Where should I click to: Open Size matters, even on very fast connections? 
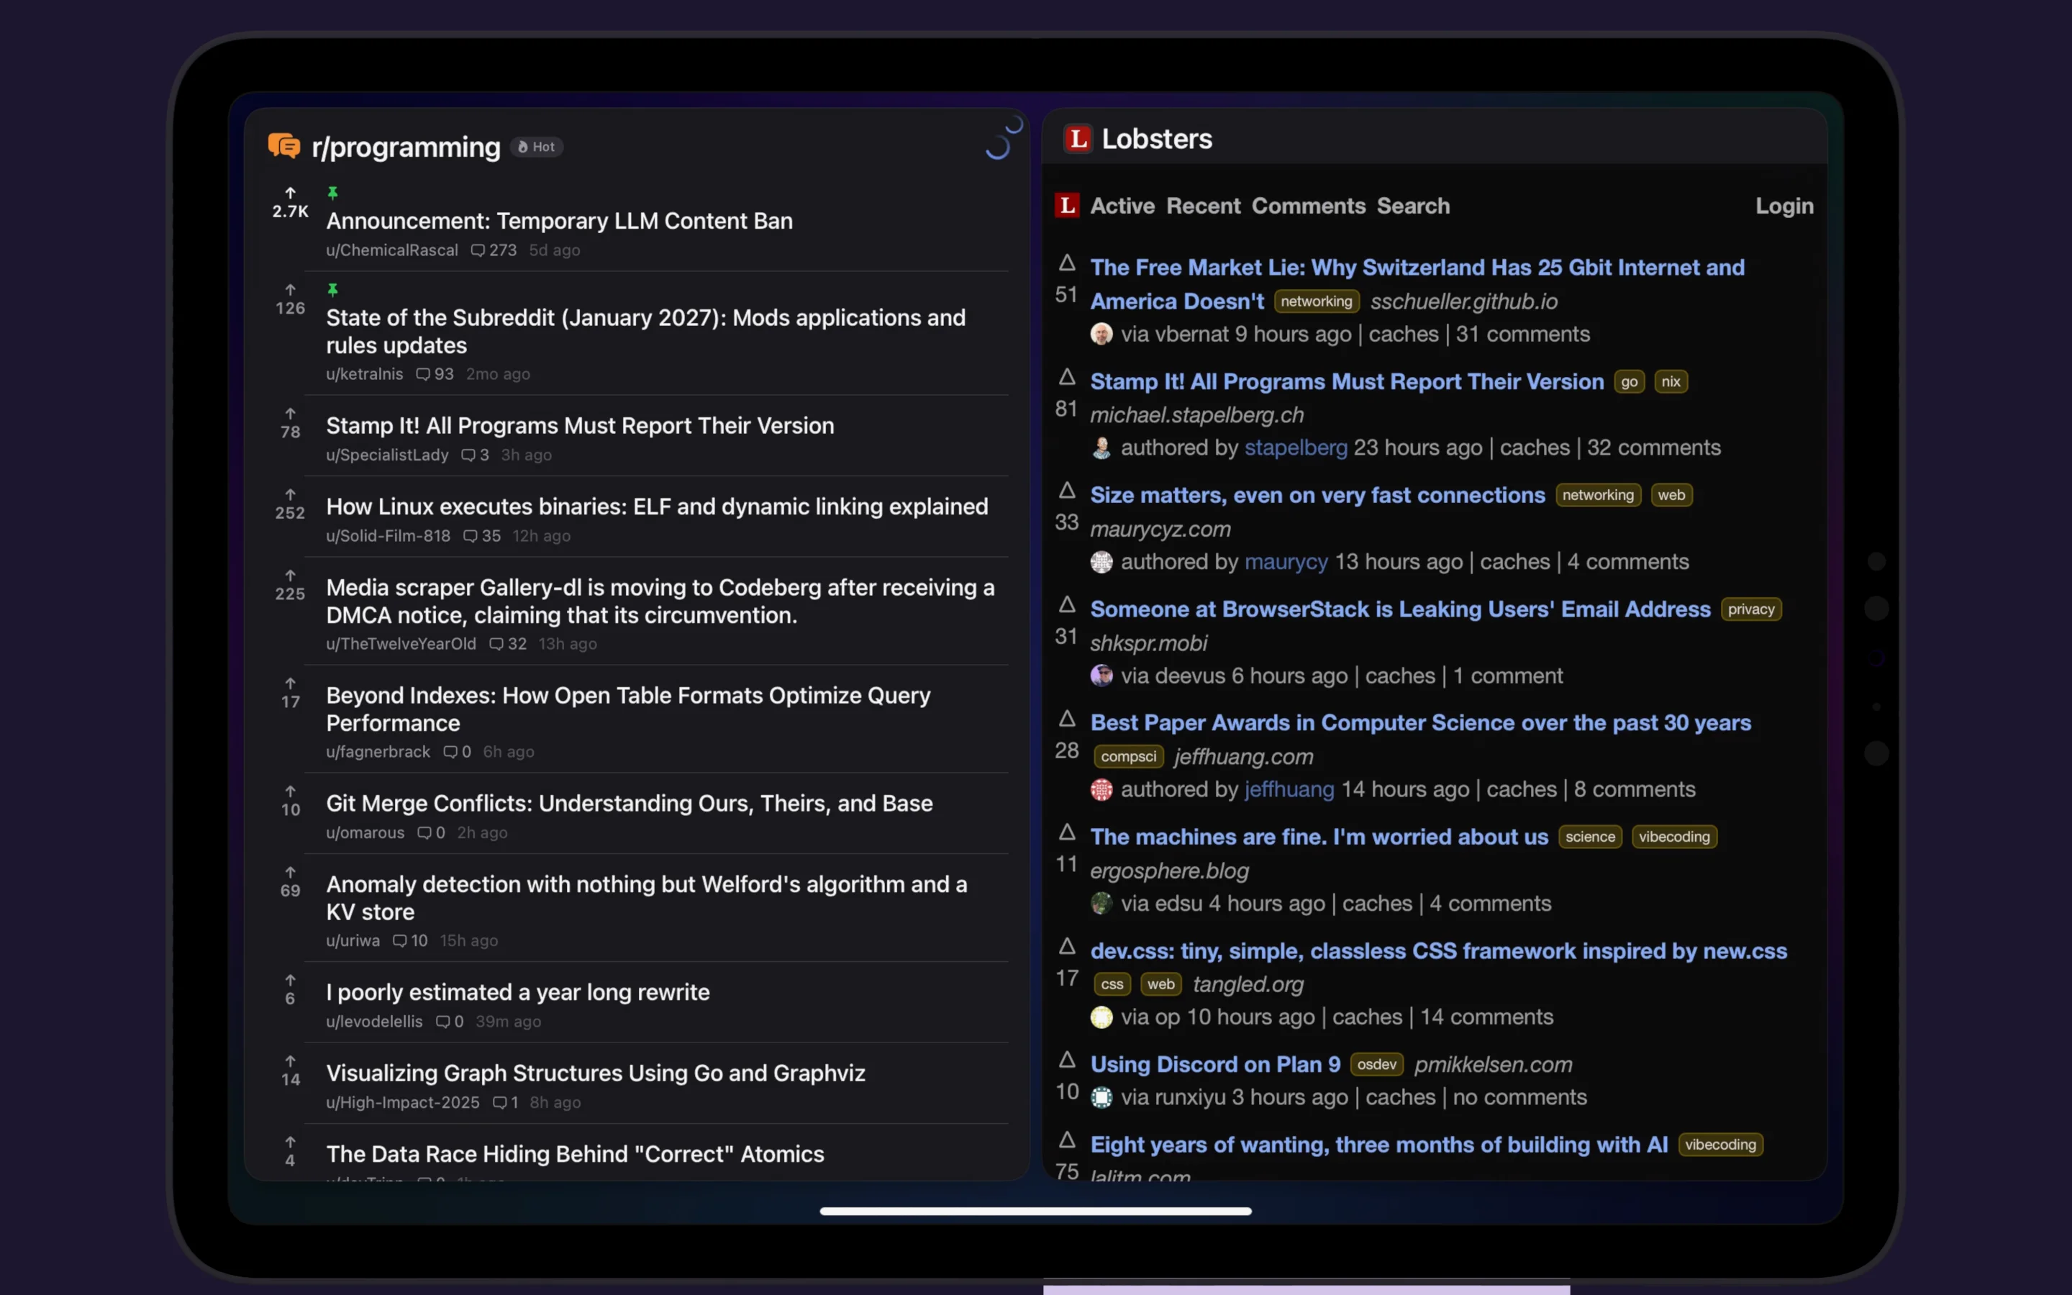(x=1318, y=495)
